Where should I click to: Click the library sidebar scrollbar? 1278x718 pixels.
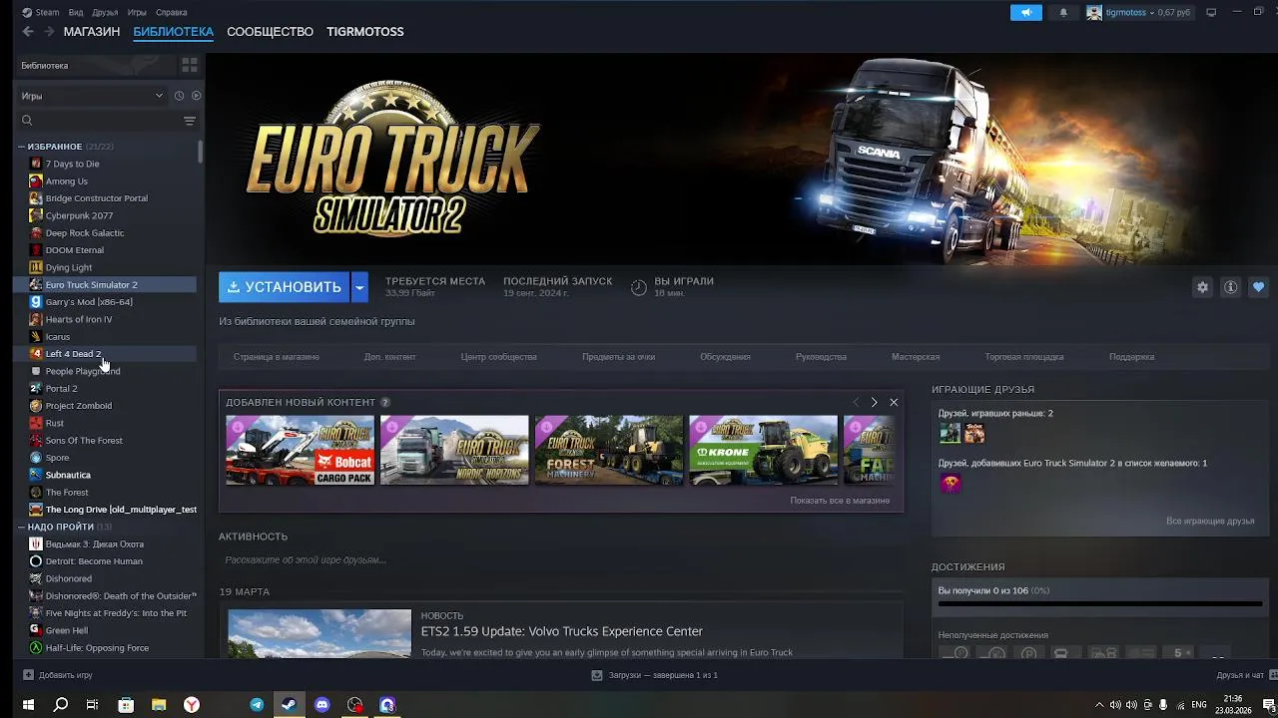click(x=201, y=152)
